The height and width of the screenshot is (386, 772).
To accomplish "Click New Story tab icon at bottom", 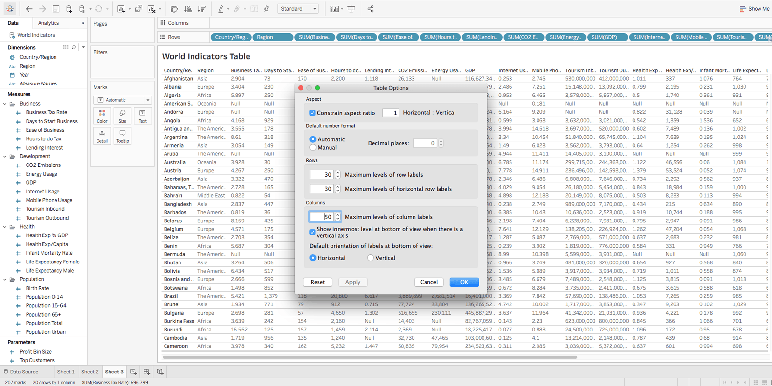I will 160,372.
